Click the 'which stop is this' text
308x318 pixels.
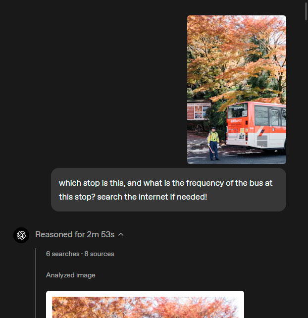[x=92, y=183]
